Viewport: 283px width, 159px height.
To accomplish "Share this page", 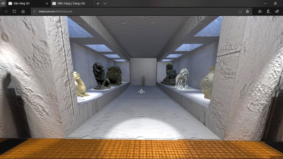I will pyautogui.click(x=277, y=11).
